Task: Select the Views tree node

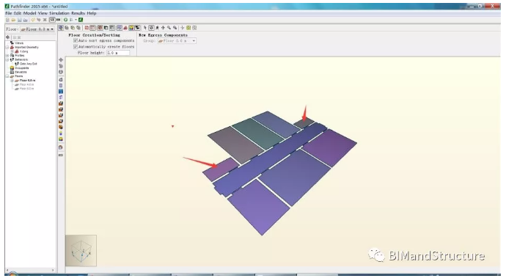Action: (19, 43)
